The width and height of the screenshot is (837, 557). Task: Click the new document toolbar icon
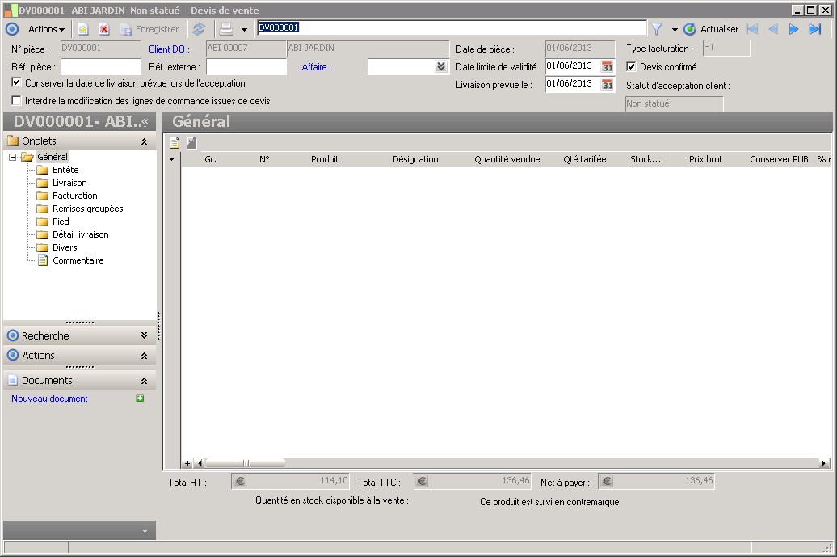(x=82, y=29)
